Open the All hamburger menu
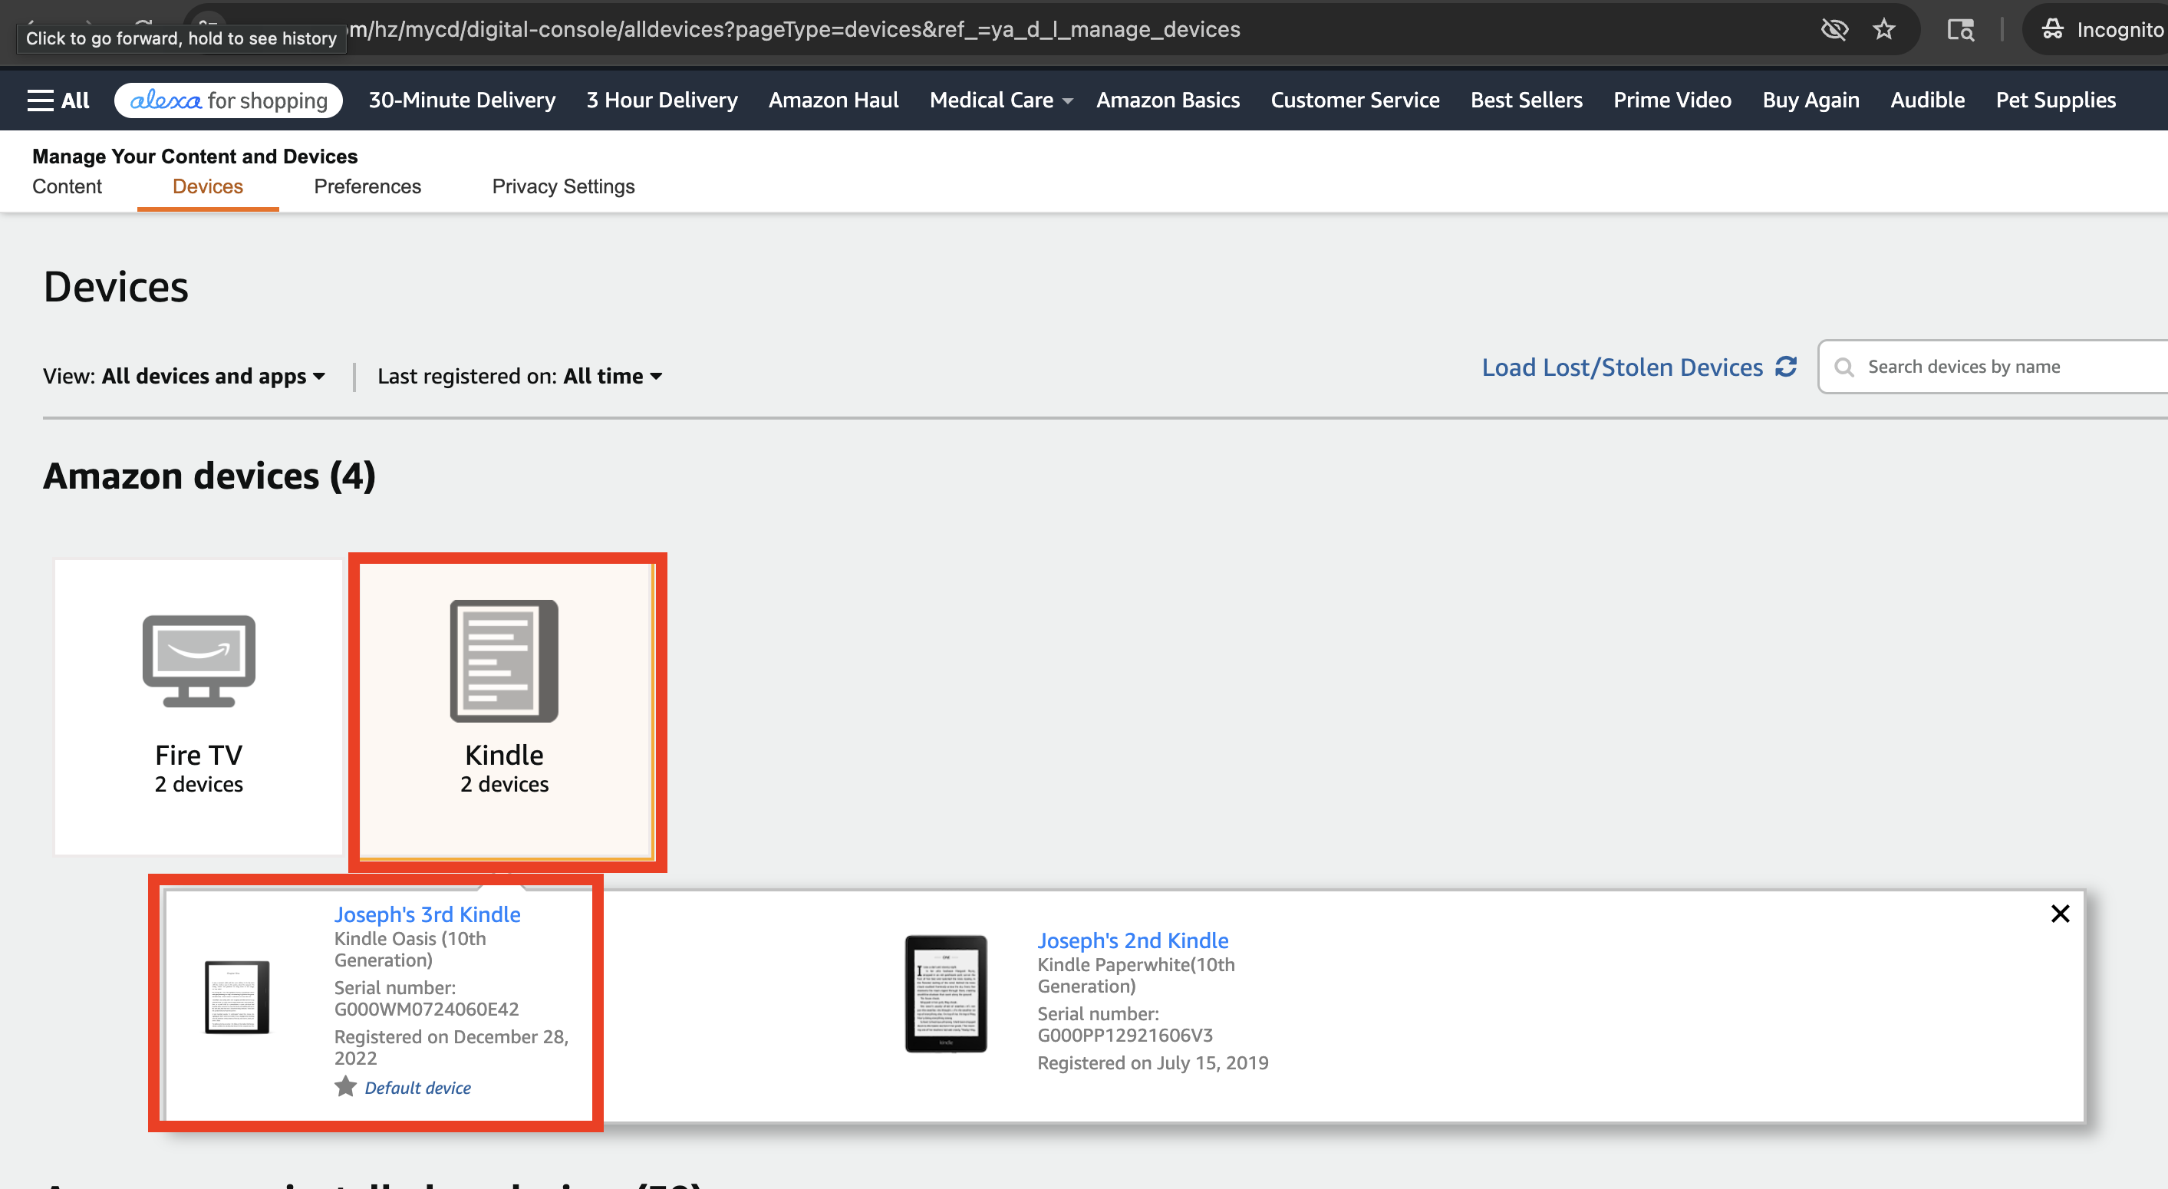2168x1189 pixels. coord(58,100)
